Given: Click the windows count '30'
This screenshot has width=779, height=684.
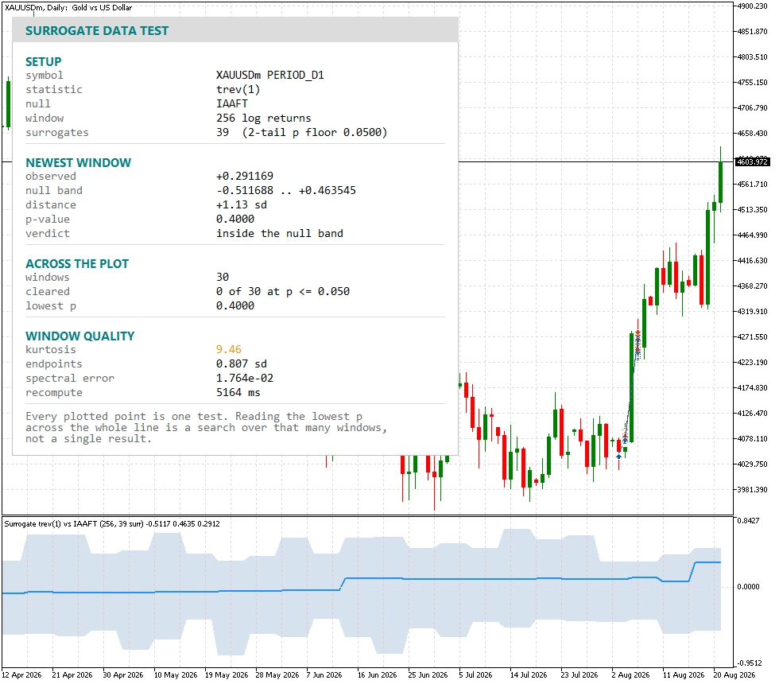Looking at the screenshot, I should point(223,277).
